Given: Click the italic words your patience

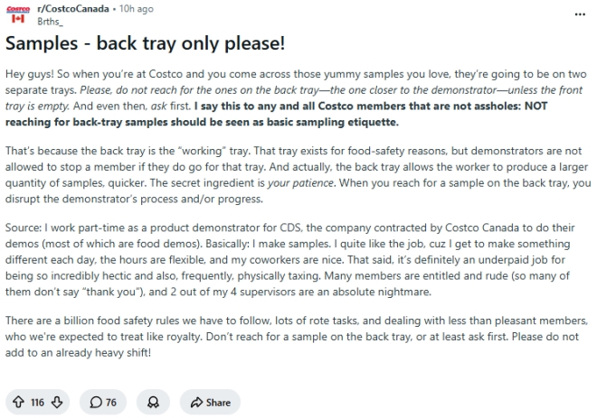Looking at the screenshot, I should tap(300, 182).
